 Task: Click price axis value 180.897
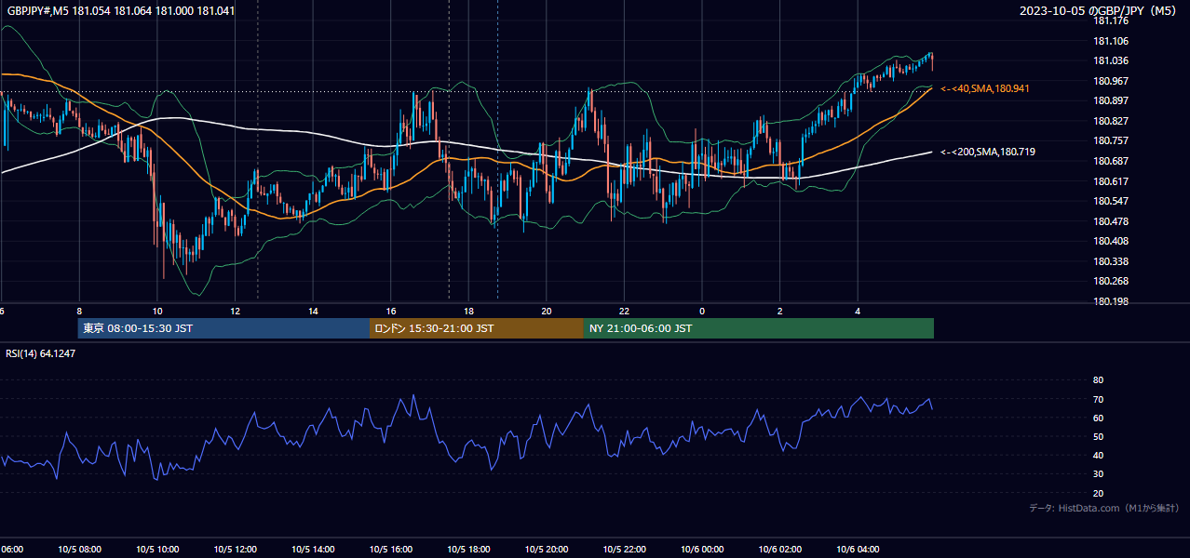(1111, 100)
